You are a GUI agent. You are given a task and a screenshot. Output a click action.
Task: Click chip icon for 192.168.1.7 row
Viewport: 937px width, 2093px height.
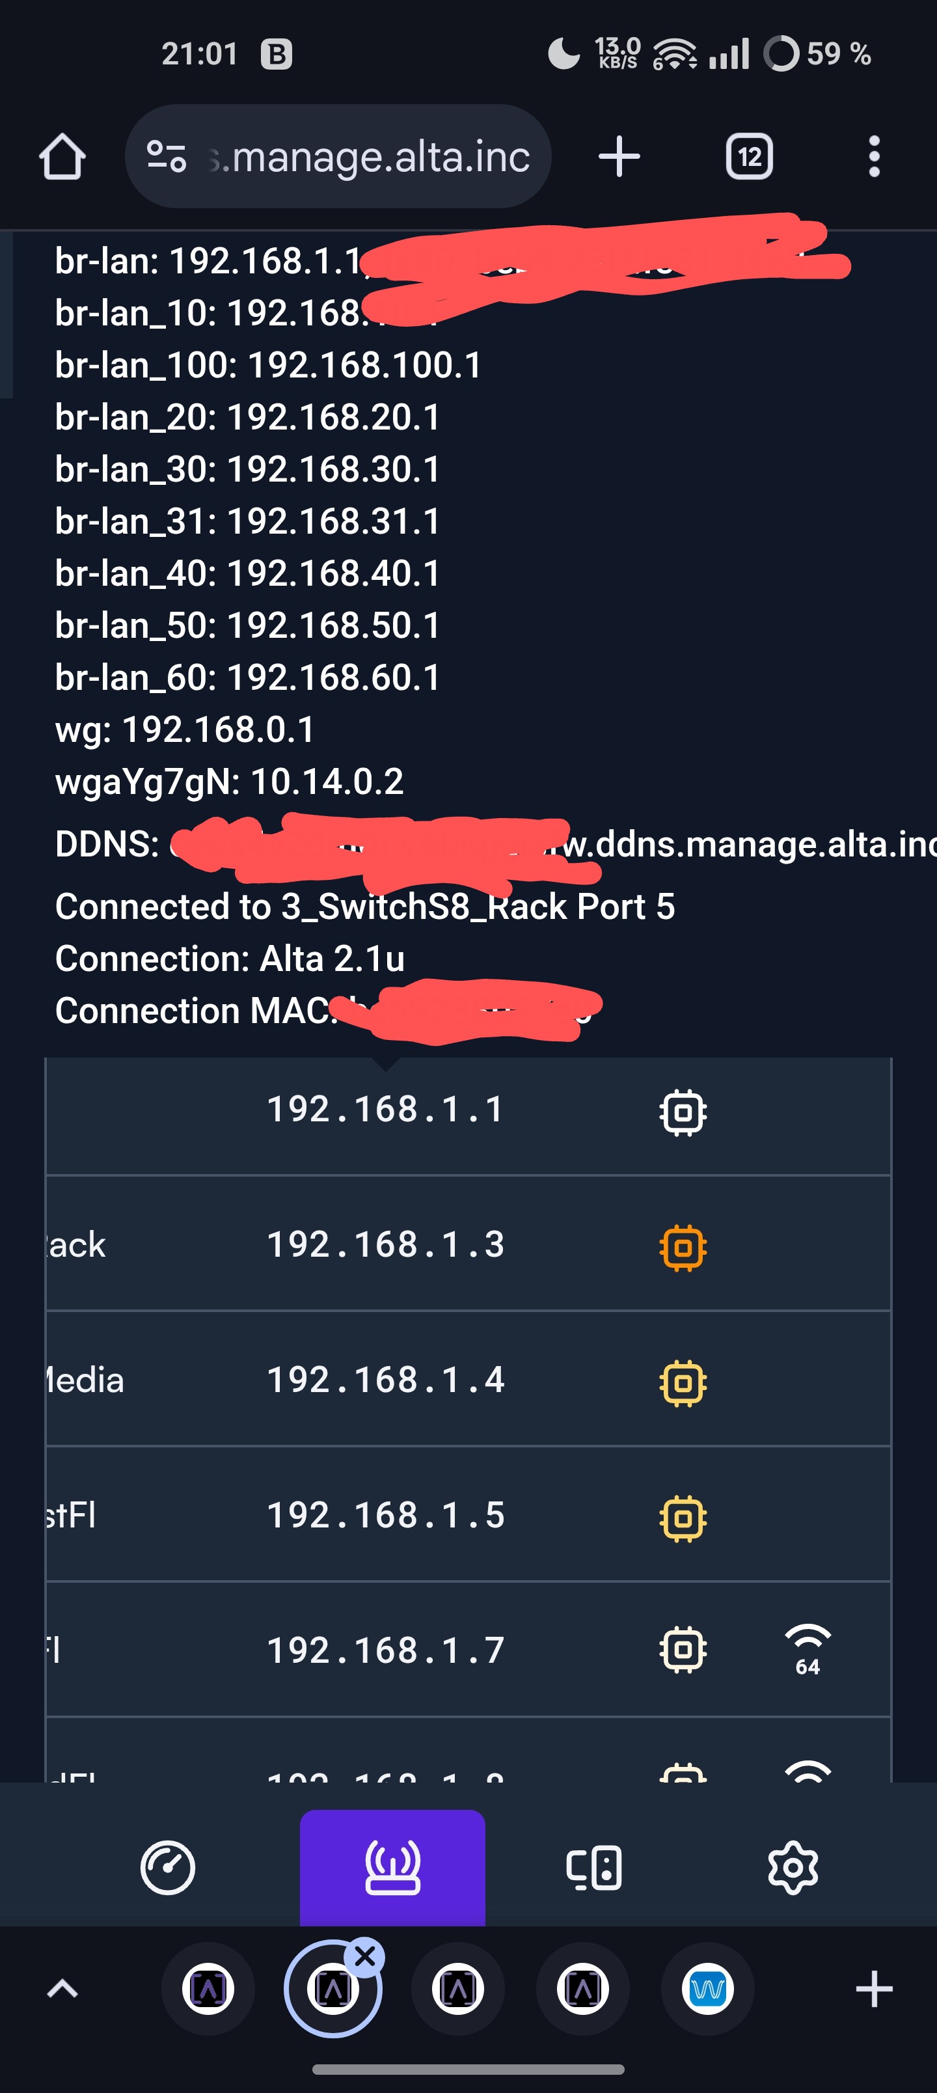[x=683, y=1649]
